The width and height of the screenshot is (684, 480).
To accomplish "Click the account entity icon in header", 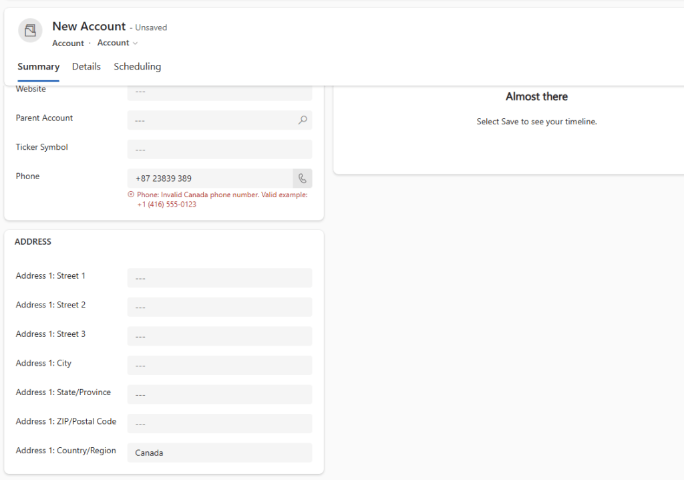I will click(x=30, y=31).
